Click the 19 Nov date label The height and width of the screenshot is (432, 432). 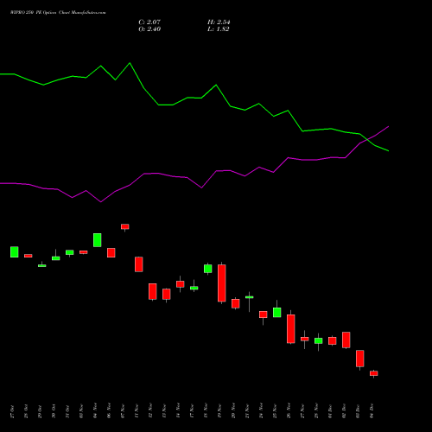pos(219,411)
